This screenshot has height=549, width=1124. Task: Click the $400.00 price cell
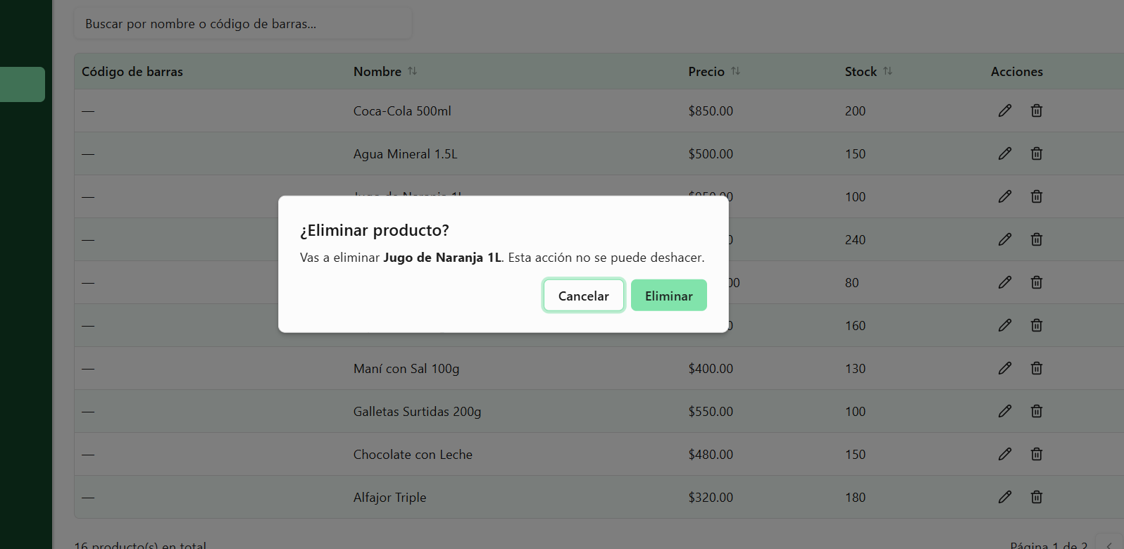tap(711, 369)
